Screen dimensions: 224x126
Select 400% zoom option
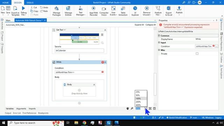[141, 105]
